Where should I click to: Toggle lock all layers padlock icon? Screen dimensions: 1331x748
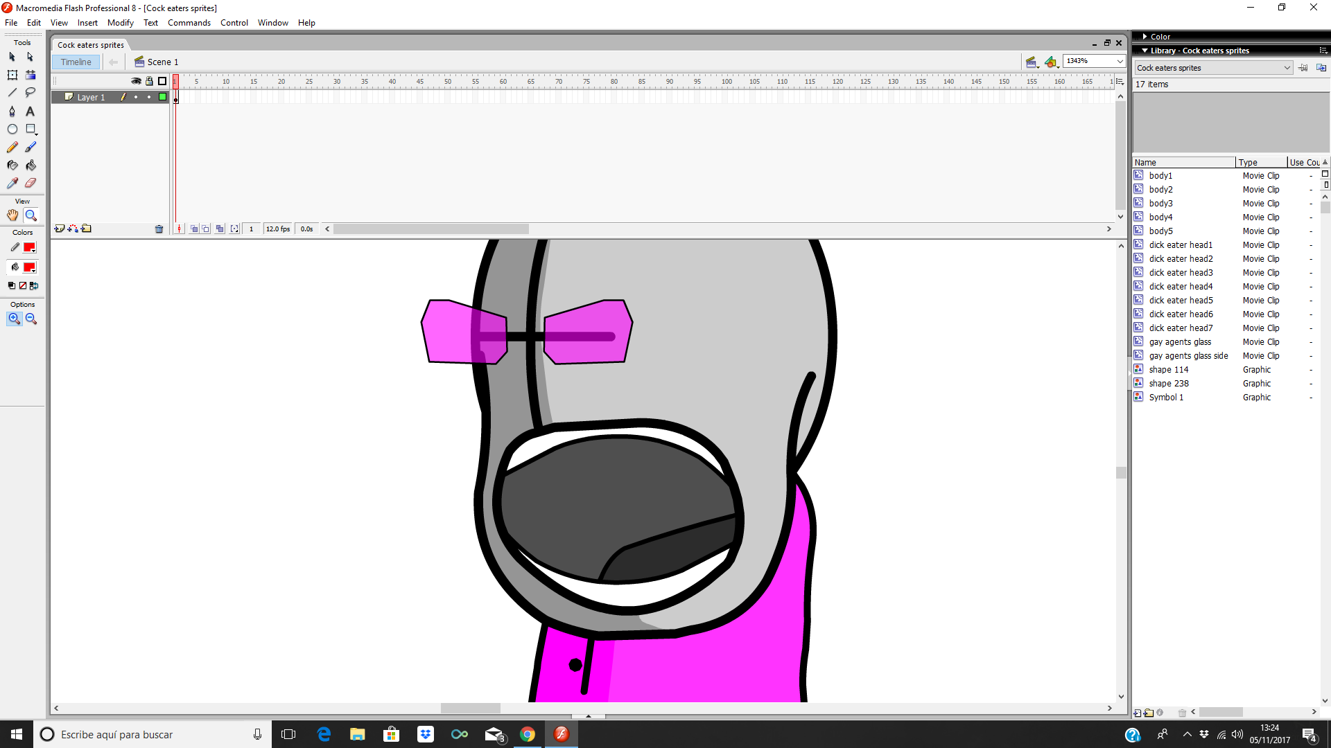tap(149, 81)
